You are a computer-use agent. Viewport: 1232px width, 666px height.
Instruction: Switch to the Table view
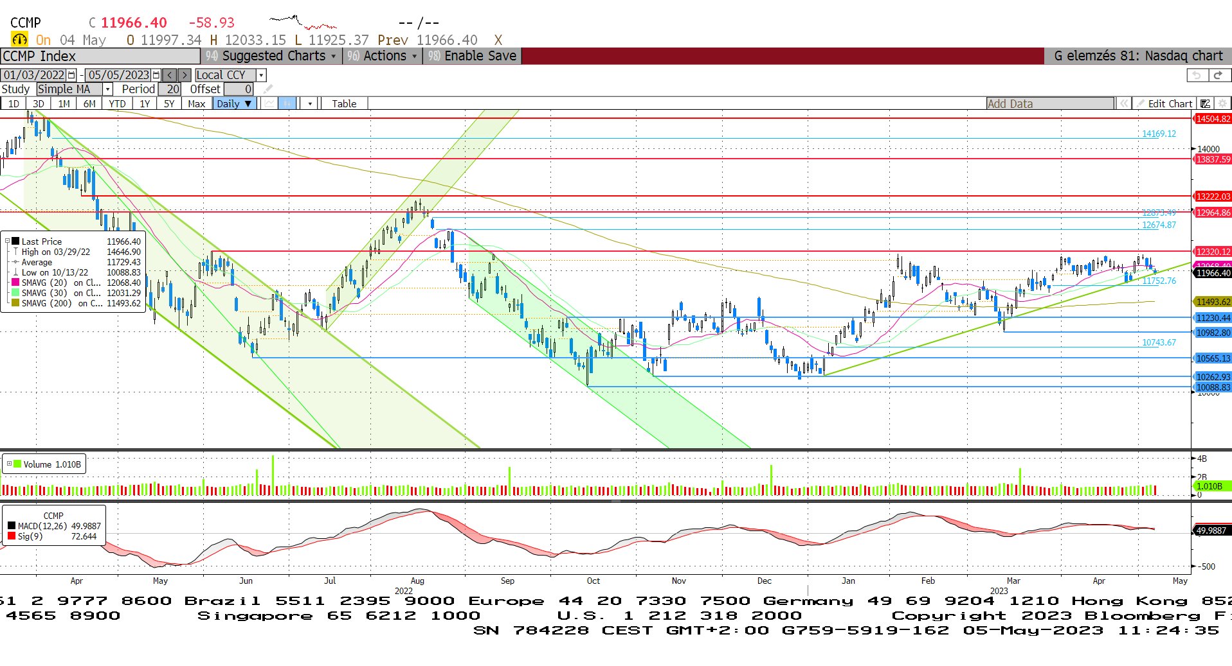(344, 103)
